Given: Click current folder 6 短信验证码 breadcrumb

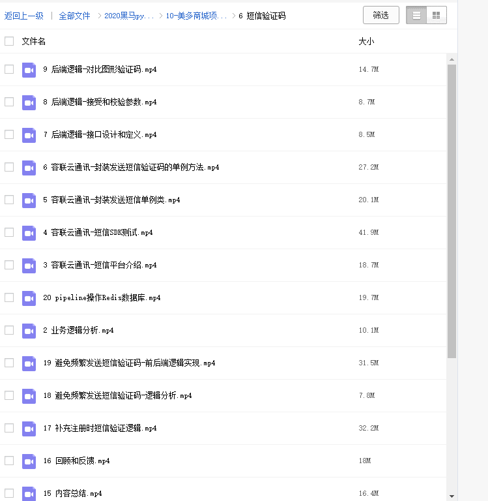Looking at the screenshot, I should click(262, 16).
